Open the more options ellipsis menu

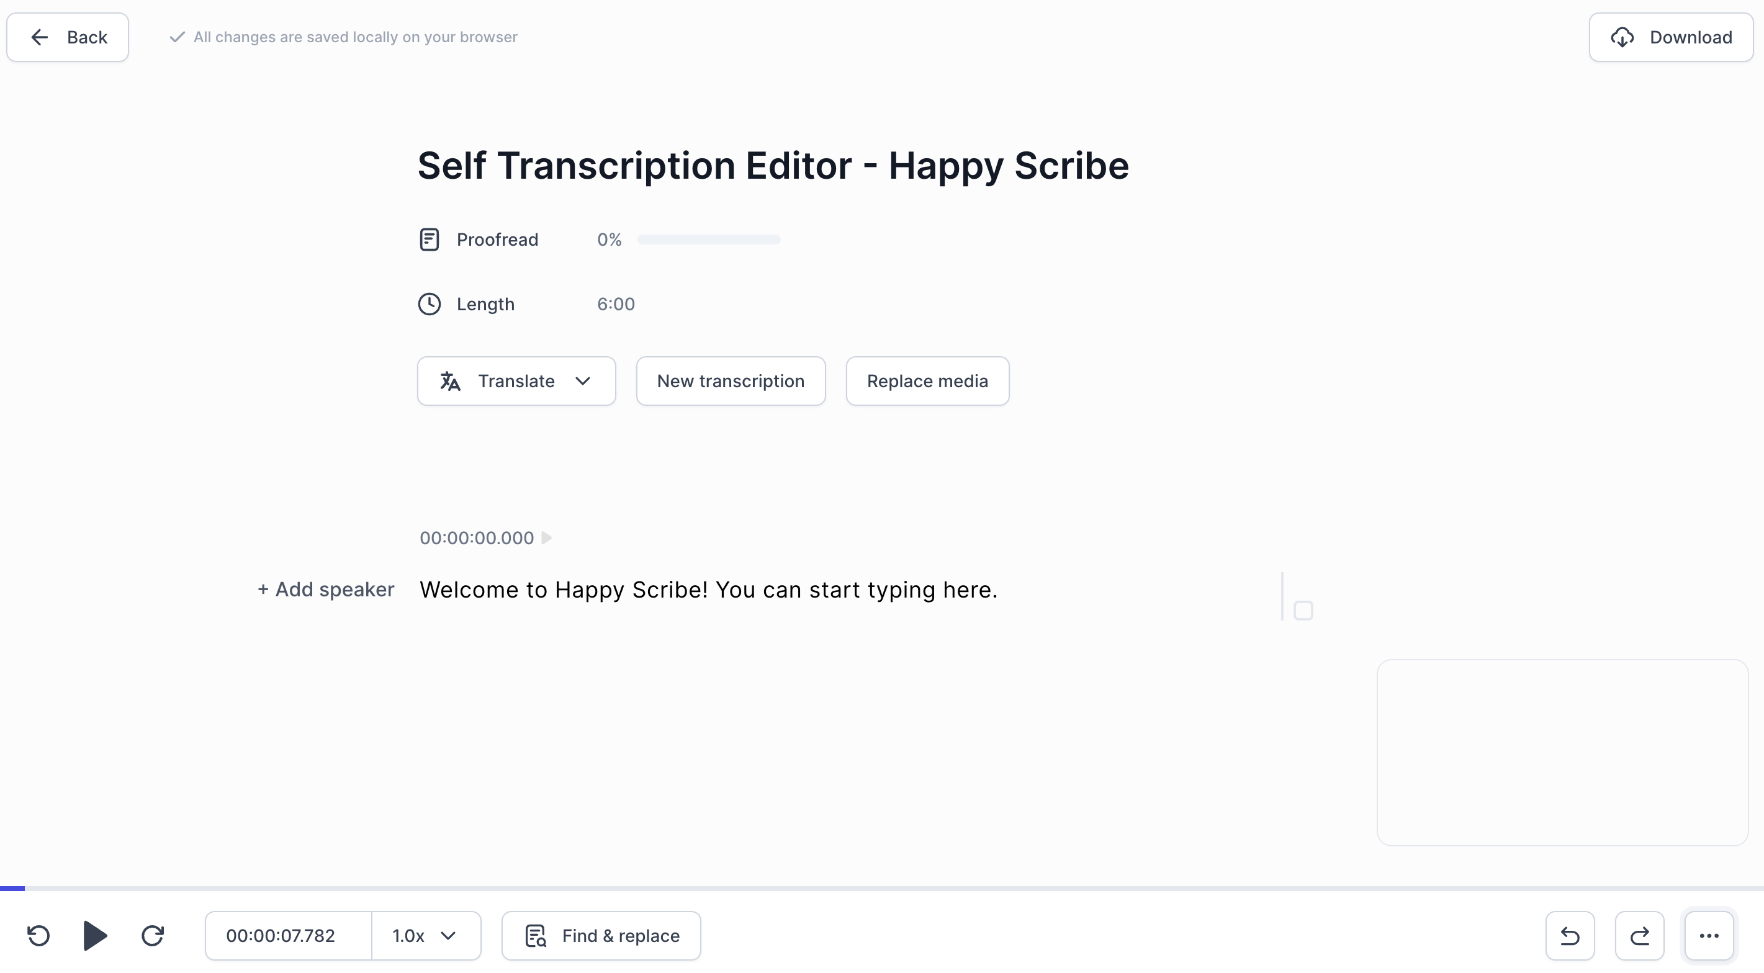point(1709,935)
